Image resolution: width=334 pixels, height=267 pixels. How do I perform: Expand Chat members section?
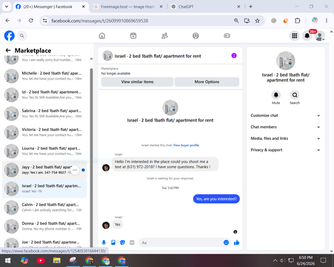285,127
